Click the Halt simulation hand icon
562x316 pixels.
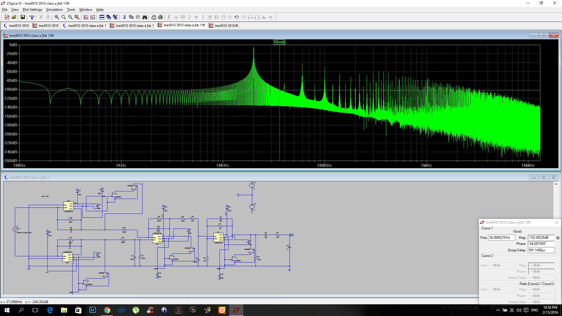point(48,17)
